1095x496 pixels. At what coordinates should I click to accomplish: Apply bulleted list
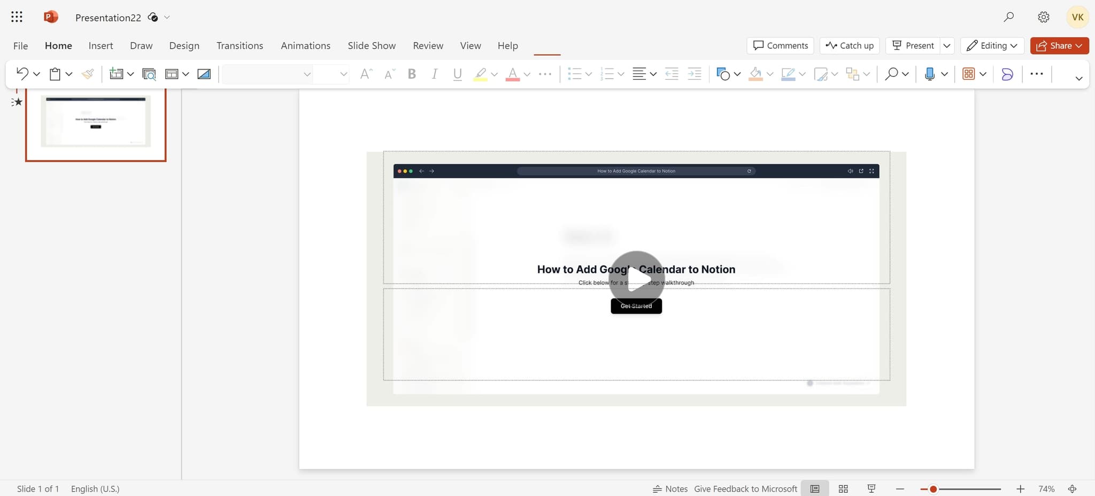tap(574, 74)
